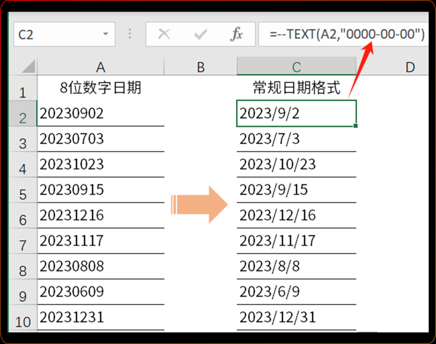
Task: Select row 10 header
Action: [23, 318]
